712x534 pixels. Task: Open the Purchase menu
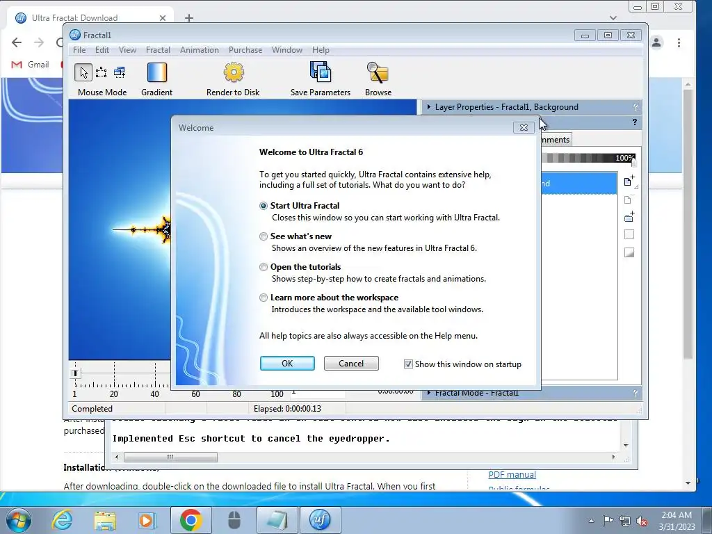245,50
